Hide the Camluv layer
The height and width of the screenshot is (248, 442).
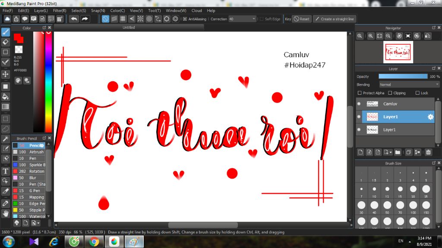tap(359, 104)
